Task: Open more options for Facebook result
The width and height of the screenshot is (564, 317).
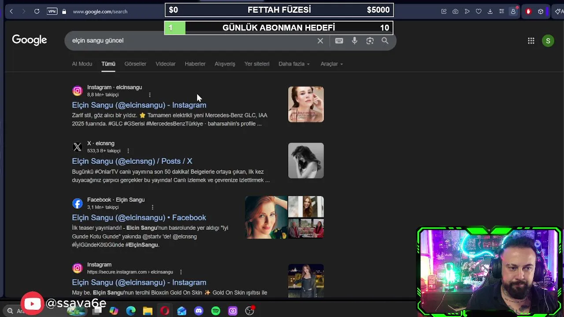Action: (152, 207)
